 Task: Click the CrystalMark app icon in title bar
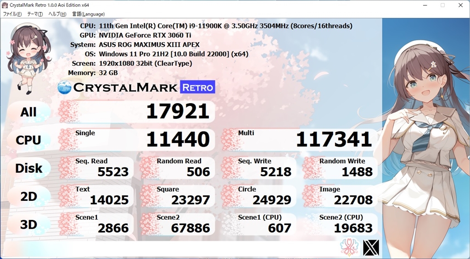click(5, 5)
